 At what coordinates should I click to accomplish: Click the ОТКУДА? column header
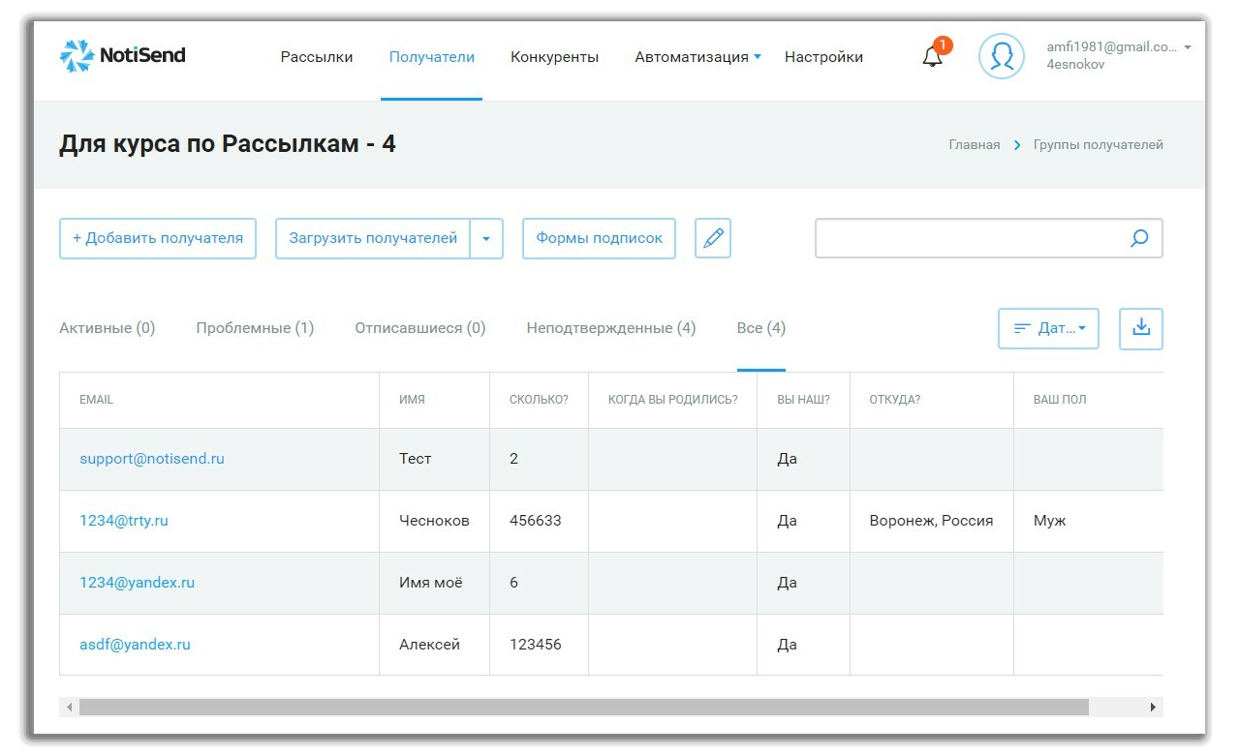click(x=895, y=400)
